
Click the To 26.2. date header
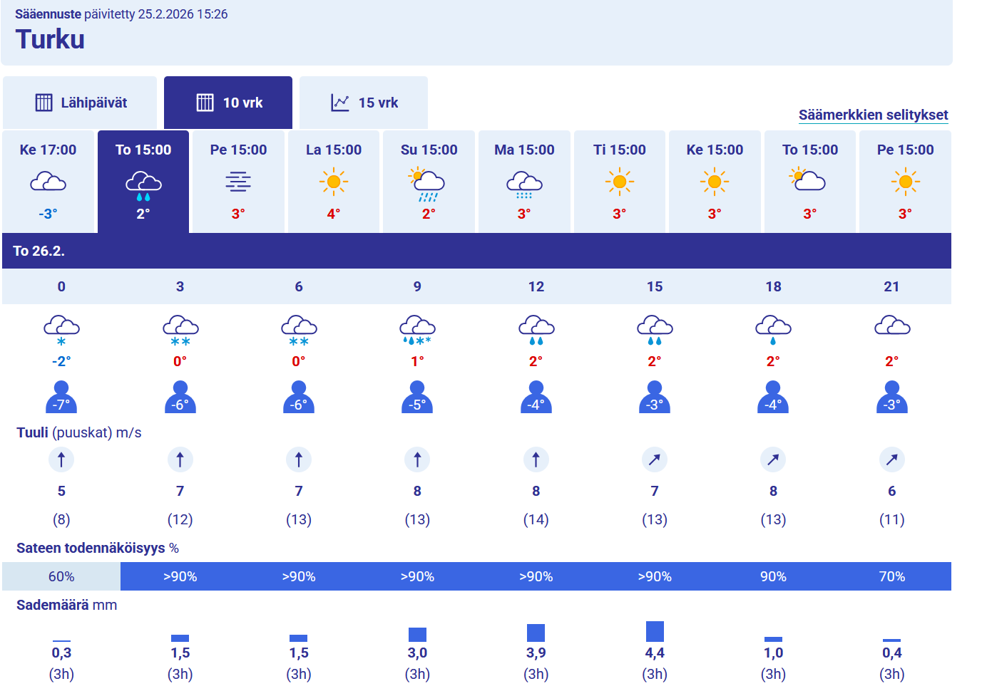point(39,251)
